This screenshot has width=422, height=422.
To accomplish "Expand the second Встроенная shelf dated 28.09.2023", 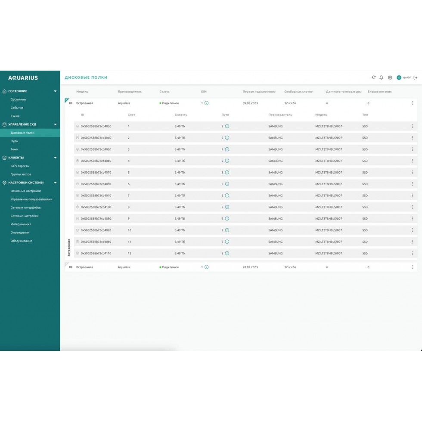I will 71,267.
